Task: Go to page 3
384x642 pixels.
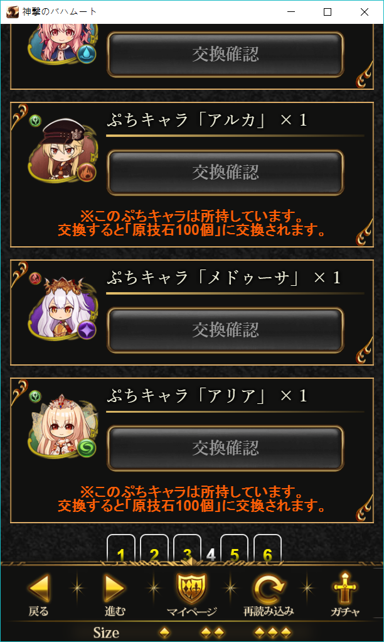Action: (188, 548)
